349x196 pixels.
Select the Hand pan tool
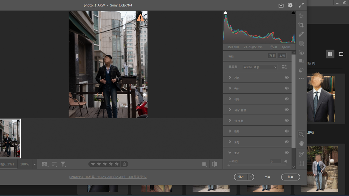[x=301, y=143]
